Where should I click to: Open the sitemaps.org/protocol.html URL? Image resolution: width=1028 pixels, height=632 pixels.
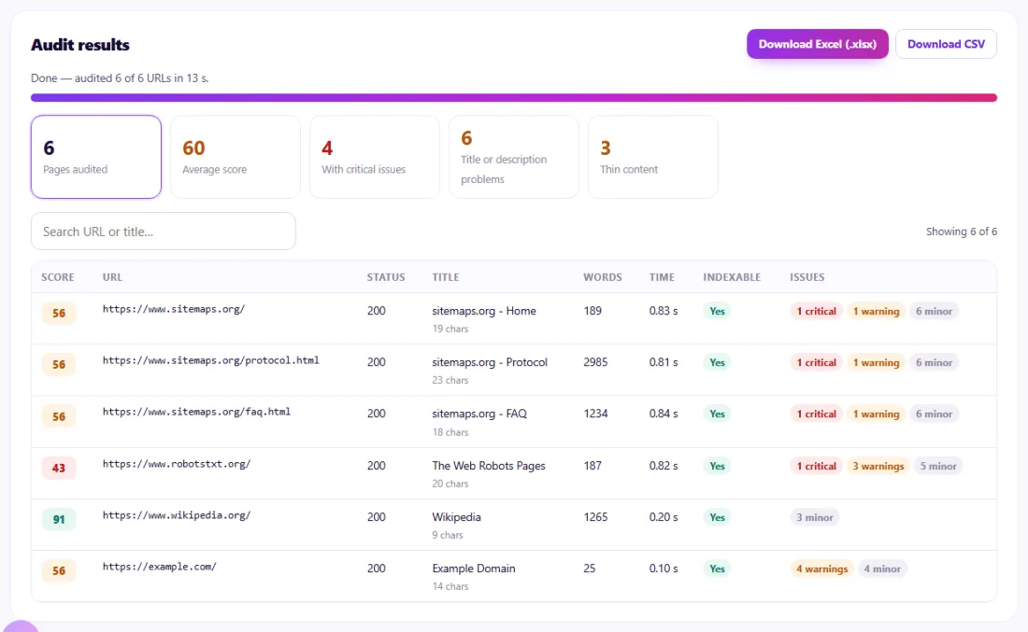210,360
